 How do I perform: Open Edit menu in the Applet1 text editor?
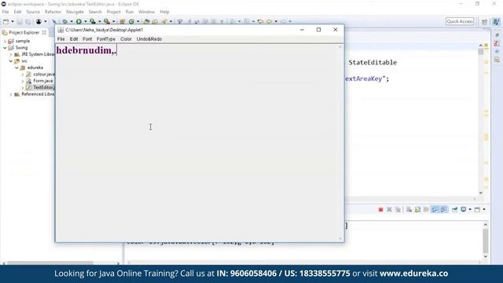point(74,39)
